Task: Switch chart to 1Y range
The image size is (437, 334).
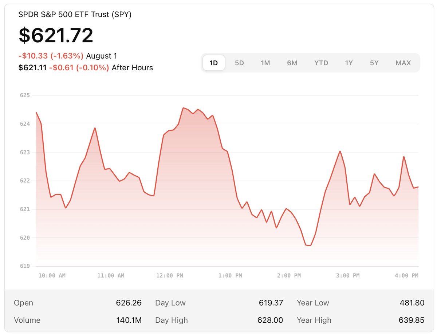Action: click(349, 63)
